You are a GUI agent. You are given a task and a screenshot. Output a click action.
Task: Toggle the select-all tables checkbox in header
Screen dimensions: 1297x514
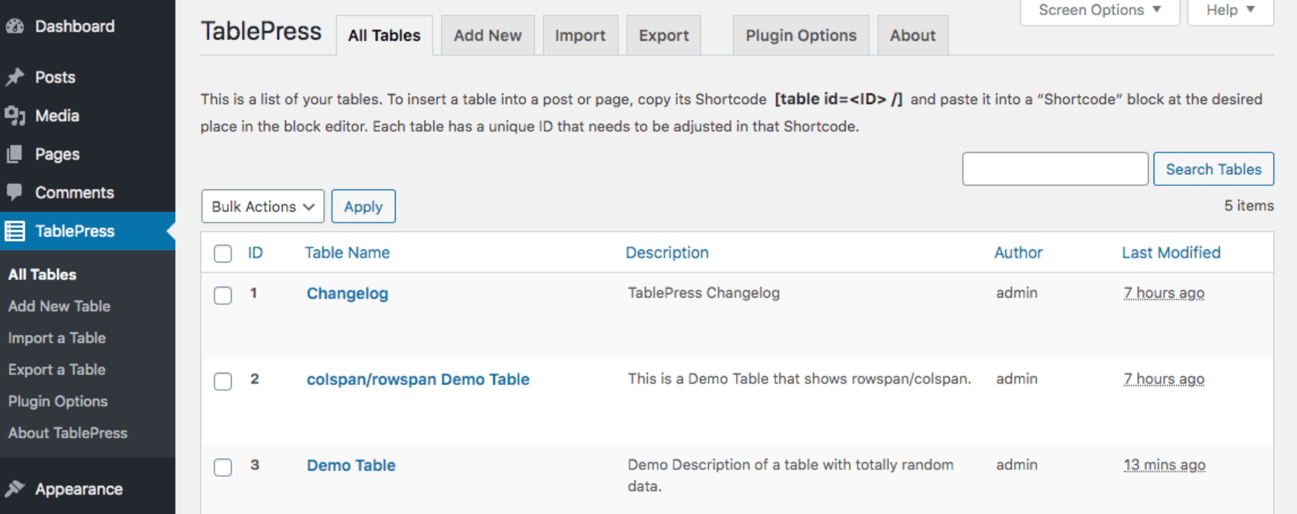[x=223, y=254]
